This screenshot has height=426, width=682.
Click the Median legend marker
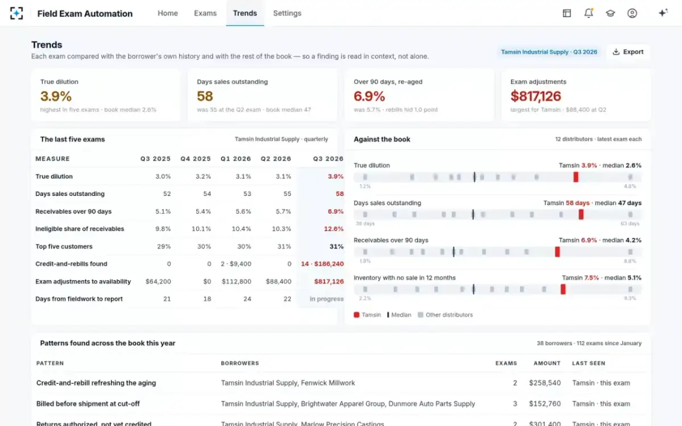388,315
